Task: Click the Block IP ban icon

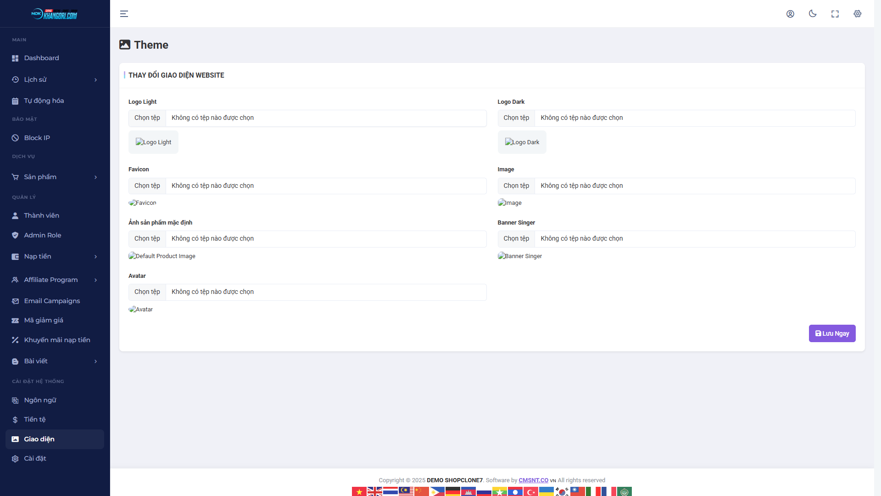Action: coord(15,138)
